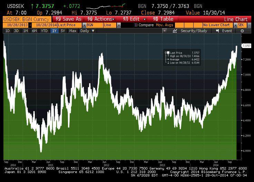Collapse the legend tree box icon
The width and height of the screenshot is (254, 182).
click(x=166, y=52)
